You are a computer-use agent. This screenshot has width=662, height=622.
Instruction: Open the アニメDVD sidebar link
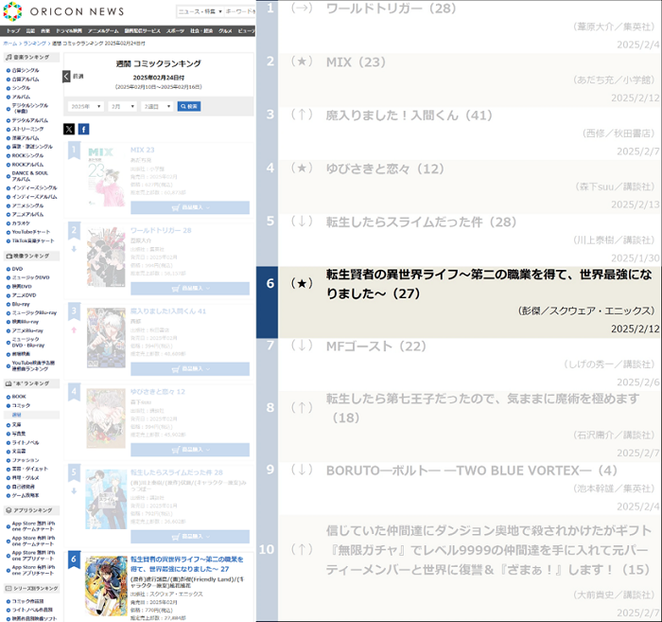pyautogui.click(x=24, y=295)
